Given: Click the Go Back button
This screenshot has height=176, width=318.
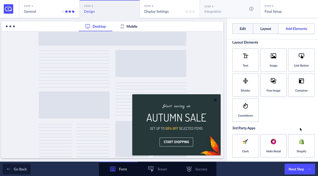Looking at the screenshot, I should (17, 169).
